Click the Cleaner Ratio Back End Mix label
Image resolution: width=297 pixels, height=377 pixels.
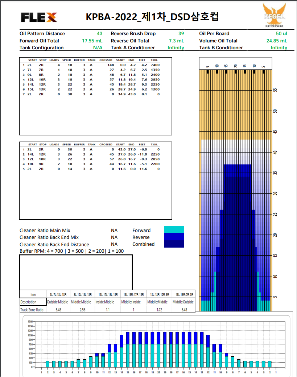[x=49, y=237]
